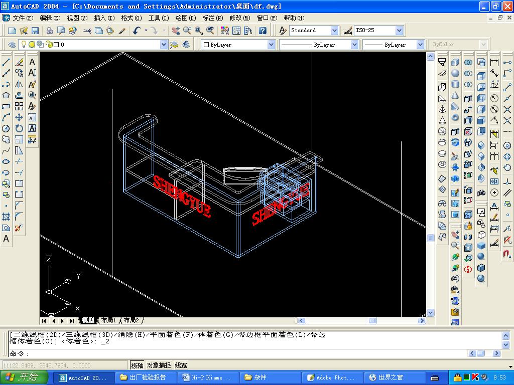Viewport: 514px width, 385px height.
Task: Open the 杂件 folder taskbar button
Action: 272,377
